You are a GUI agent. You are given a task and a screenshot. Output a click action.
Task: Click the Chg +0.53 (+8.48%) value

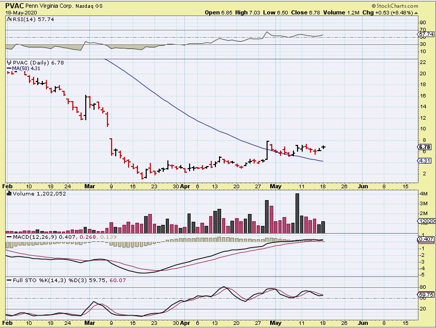coord(387,12)
